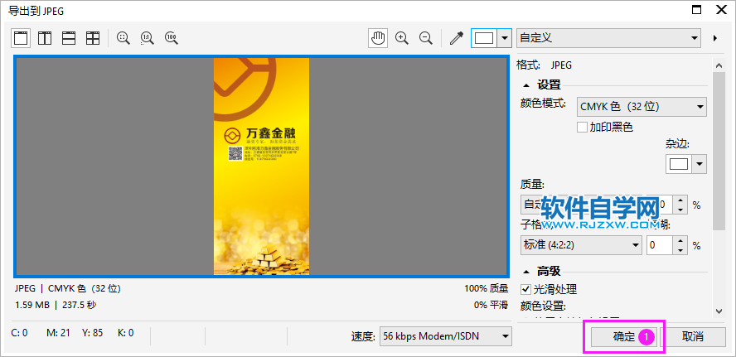
Task: Enable the 加印黑色 checkbox
Action: [582, 127]
